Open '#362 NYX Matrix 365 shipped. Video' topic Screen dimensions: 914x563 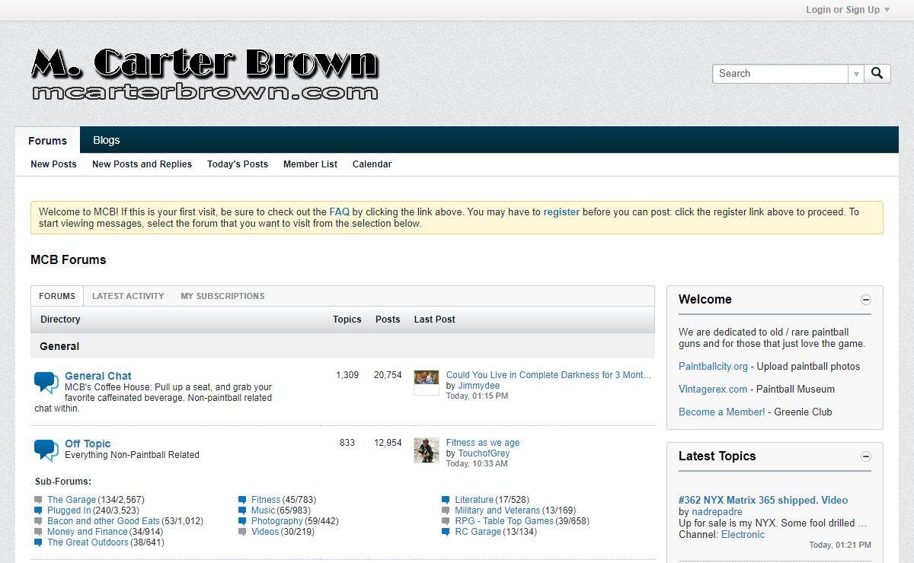[x=763, y=500]
